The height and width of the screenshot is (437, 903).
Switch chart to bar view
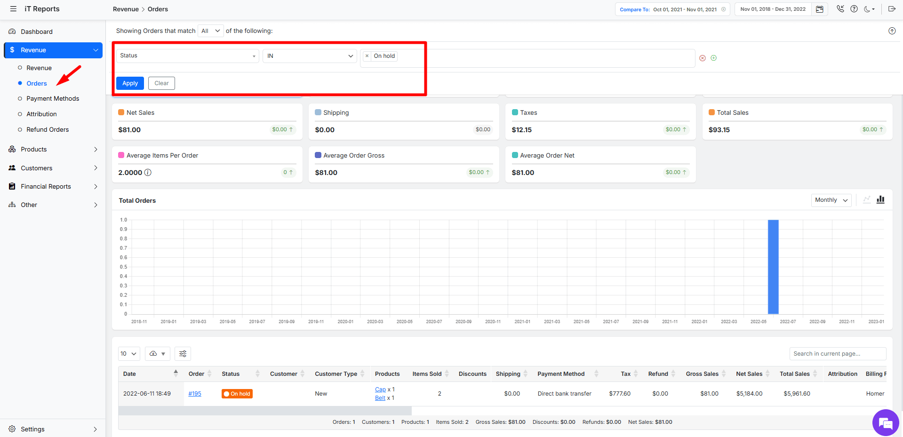pos(880,200)
